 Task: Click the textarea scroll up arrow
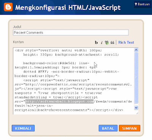136,50
